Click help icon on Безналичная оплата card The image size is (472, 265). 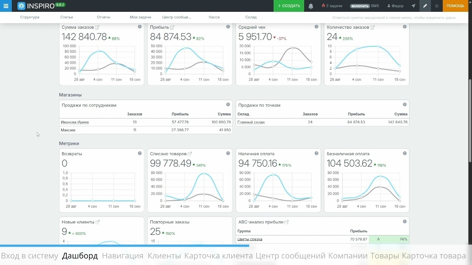tap(405, 153)
